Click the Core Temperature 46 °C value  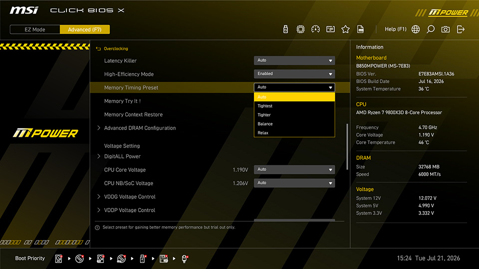click(424, 142)
